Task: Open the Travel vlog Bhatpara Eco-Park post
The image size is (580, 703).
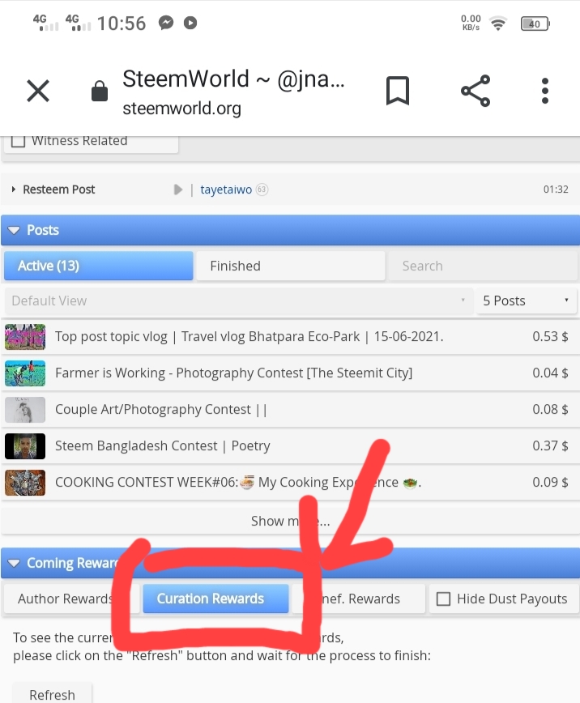Action: click(x=249, y=337)
